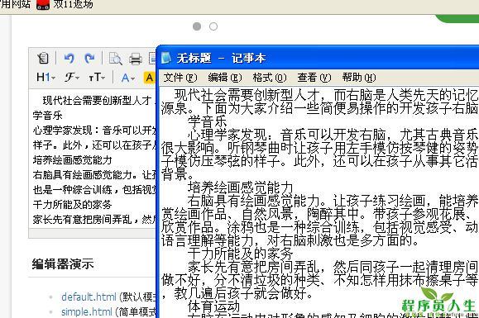479x318 pixels.
Task: Undo the last edit in editor
Action: click(x=69, y=58)
